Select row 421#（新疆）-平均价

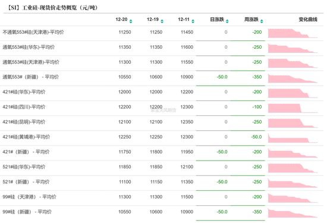pyautogui.click(x=26, y=152)
